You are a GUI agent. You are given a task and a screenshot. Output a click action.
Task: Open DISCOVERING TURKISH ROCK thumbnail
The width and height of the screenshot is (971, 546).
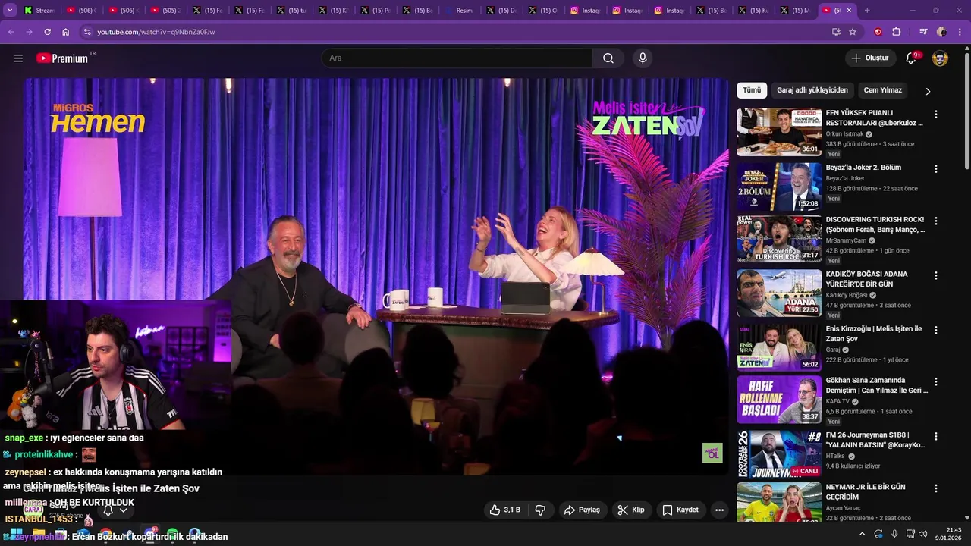(779, 239)
